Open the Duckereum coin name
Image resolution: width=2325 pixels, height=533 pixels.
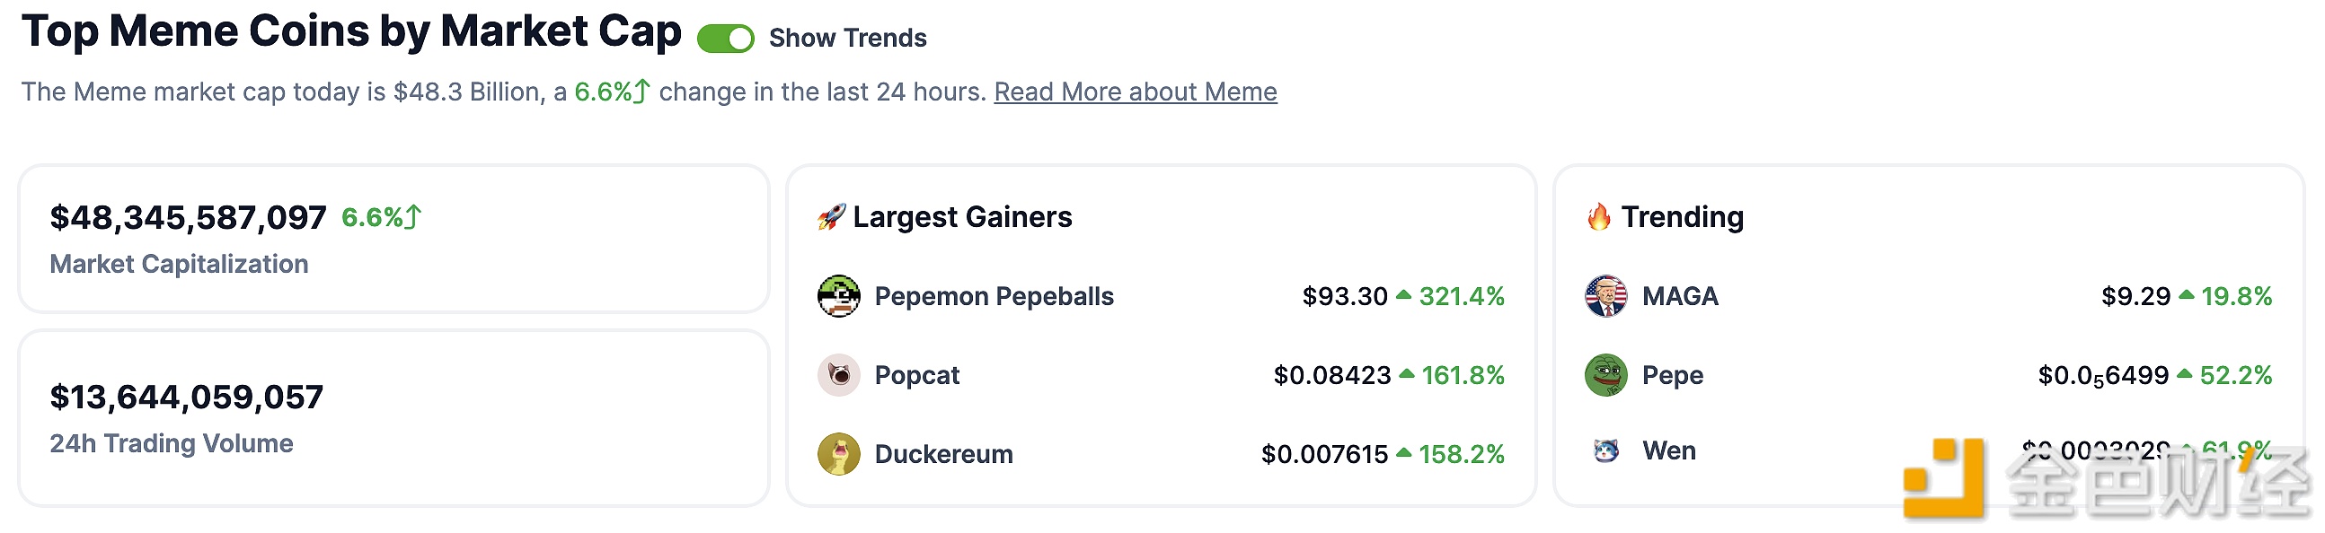(943, 454)
